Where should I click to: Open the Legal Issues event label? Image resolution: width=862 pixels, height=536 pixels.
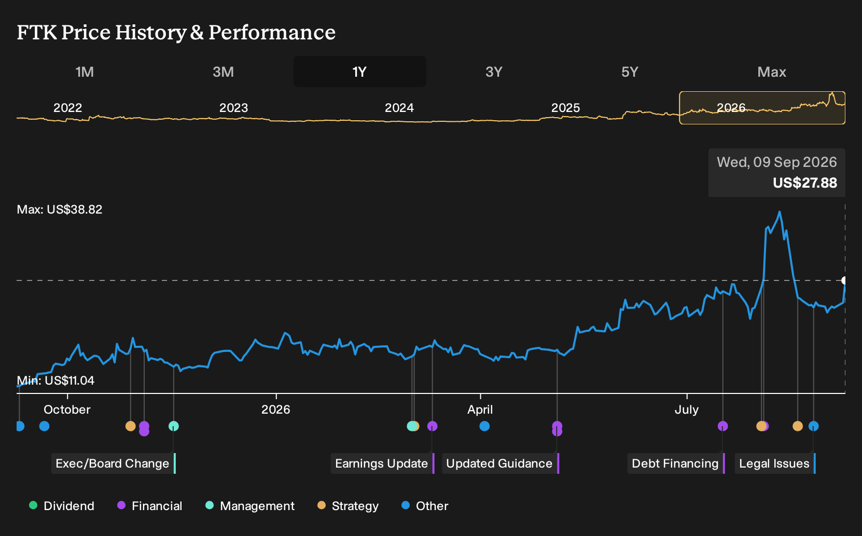(775, 463)
